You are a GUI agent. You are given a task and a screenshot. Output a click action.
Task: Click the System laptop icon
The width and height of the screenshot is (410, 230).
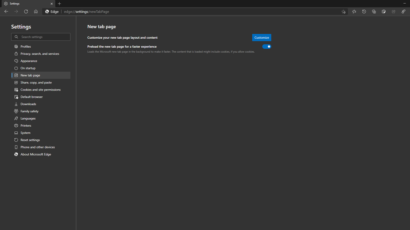pyautogui.click(x=16, y=133)
